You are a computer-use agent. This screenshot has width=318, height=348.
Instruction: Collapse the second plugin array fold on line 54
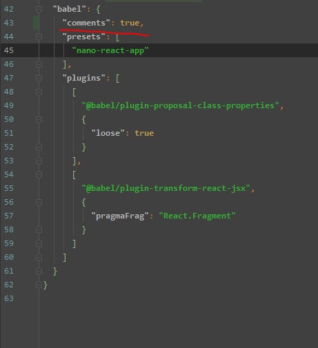tap(39, 174)
